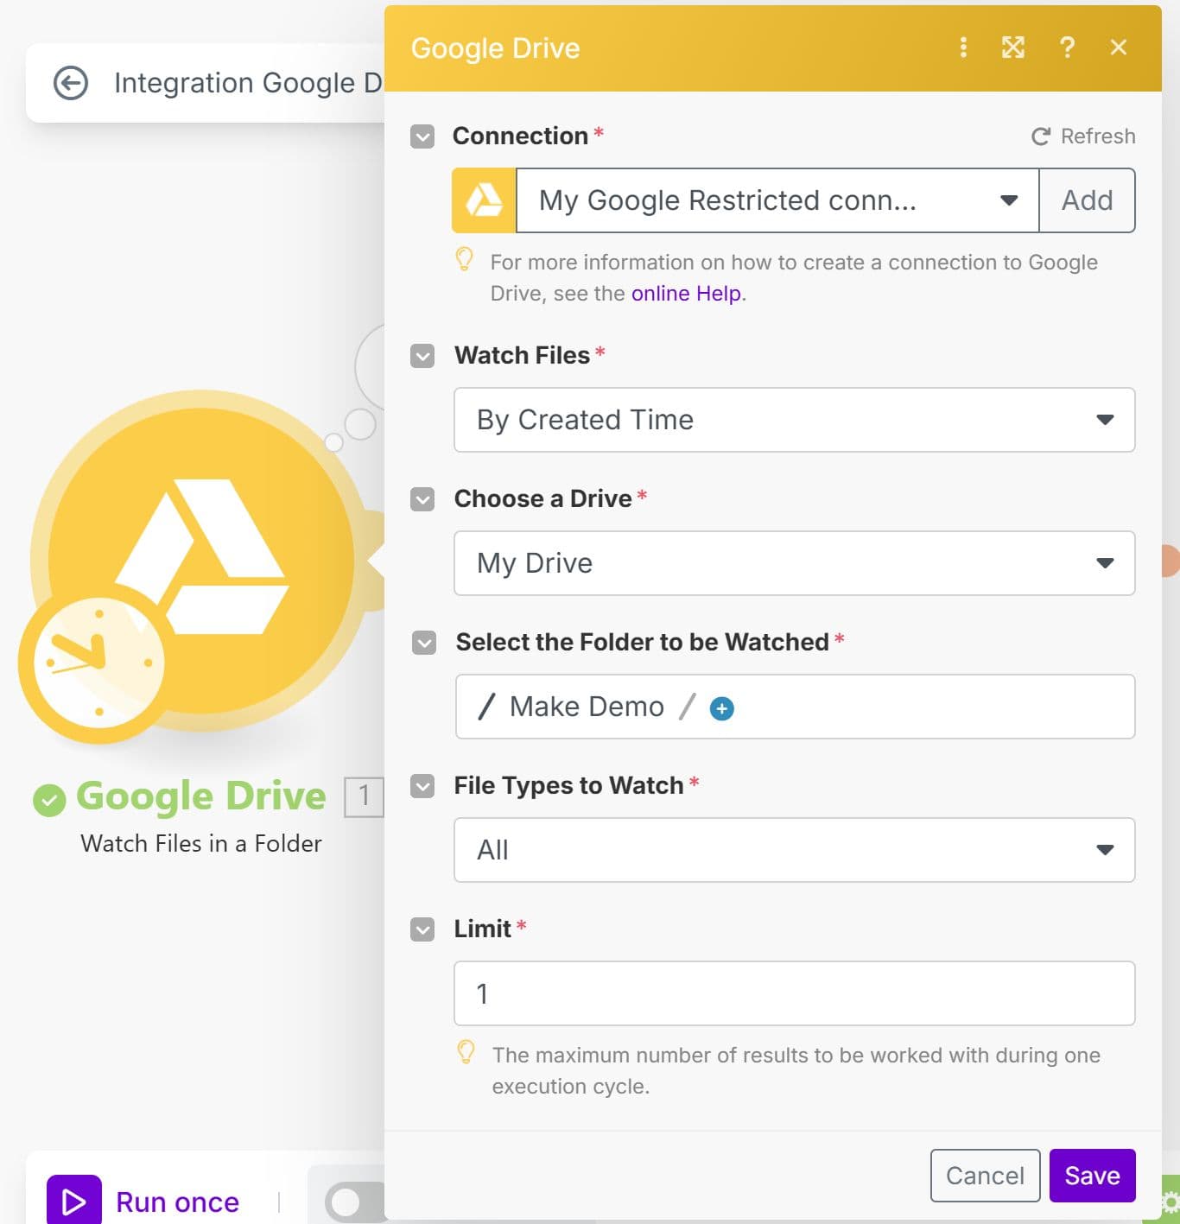Click the Limit input field containing 1
This screenshot has width=1180, height=1224.
pyautogui.click(x=794, y=993)
